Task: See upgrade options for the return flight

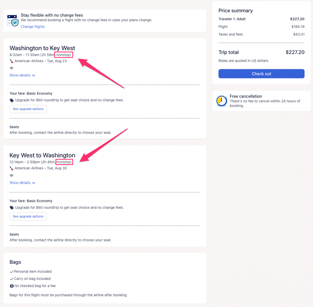Action: point(28,216)
